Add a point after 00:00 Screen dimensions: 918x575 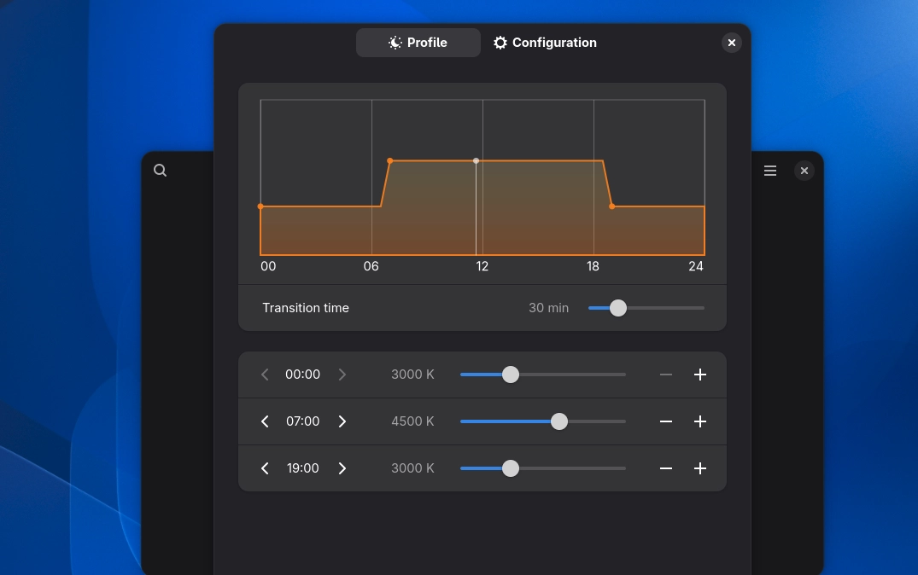click(x=699, y=375)
